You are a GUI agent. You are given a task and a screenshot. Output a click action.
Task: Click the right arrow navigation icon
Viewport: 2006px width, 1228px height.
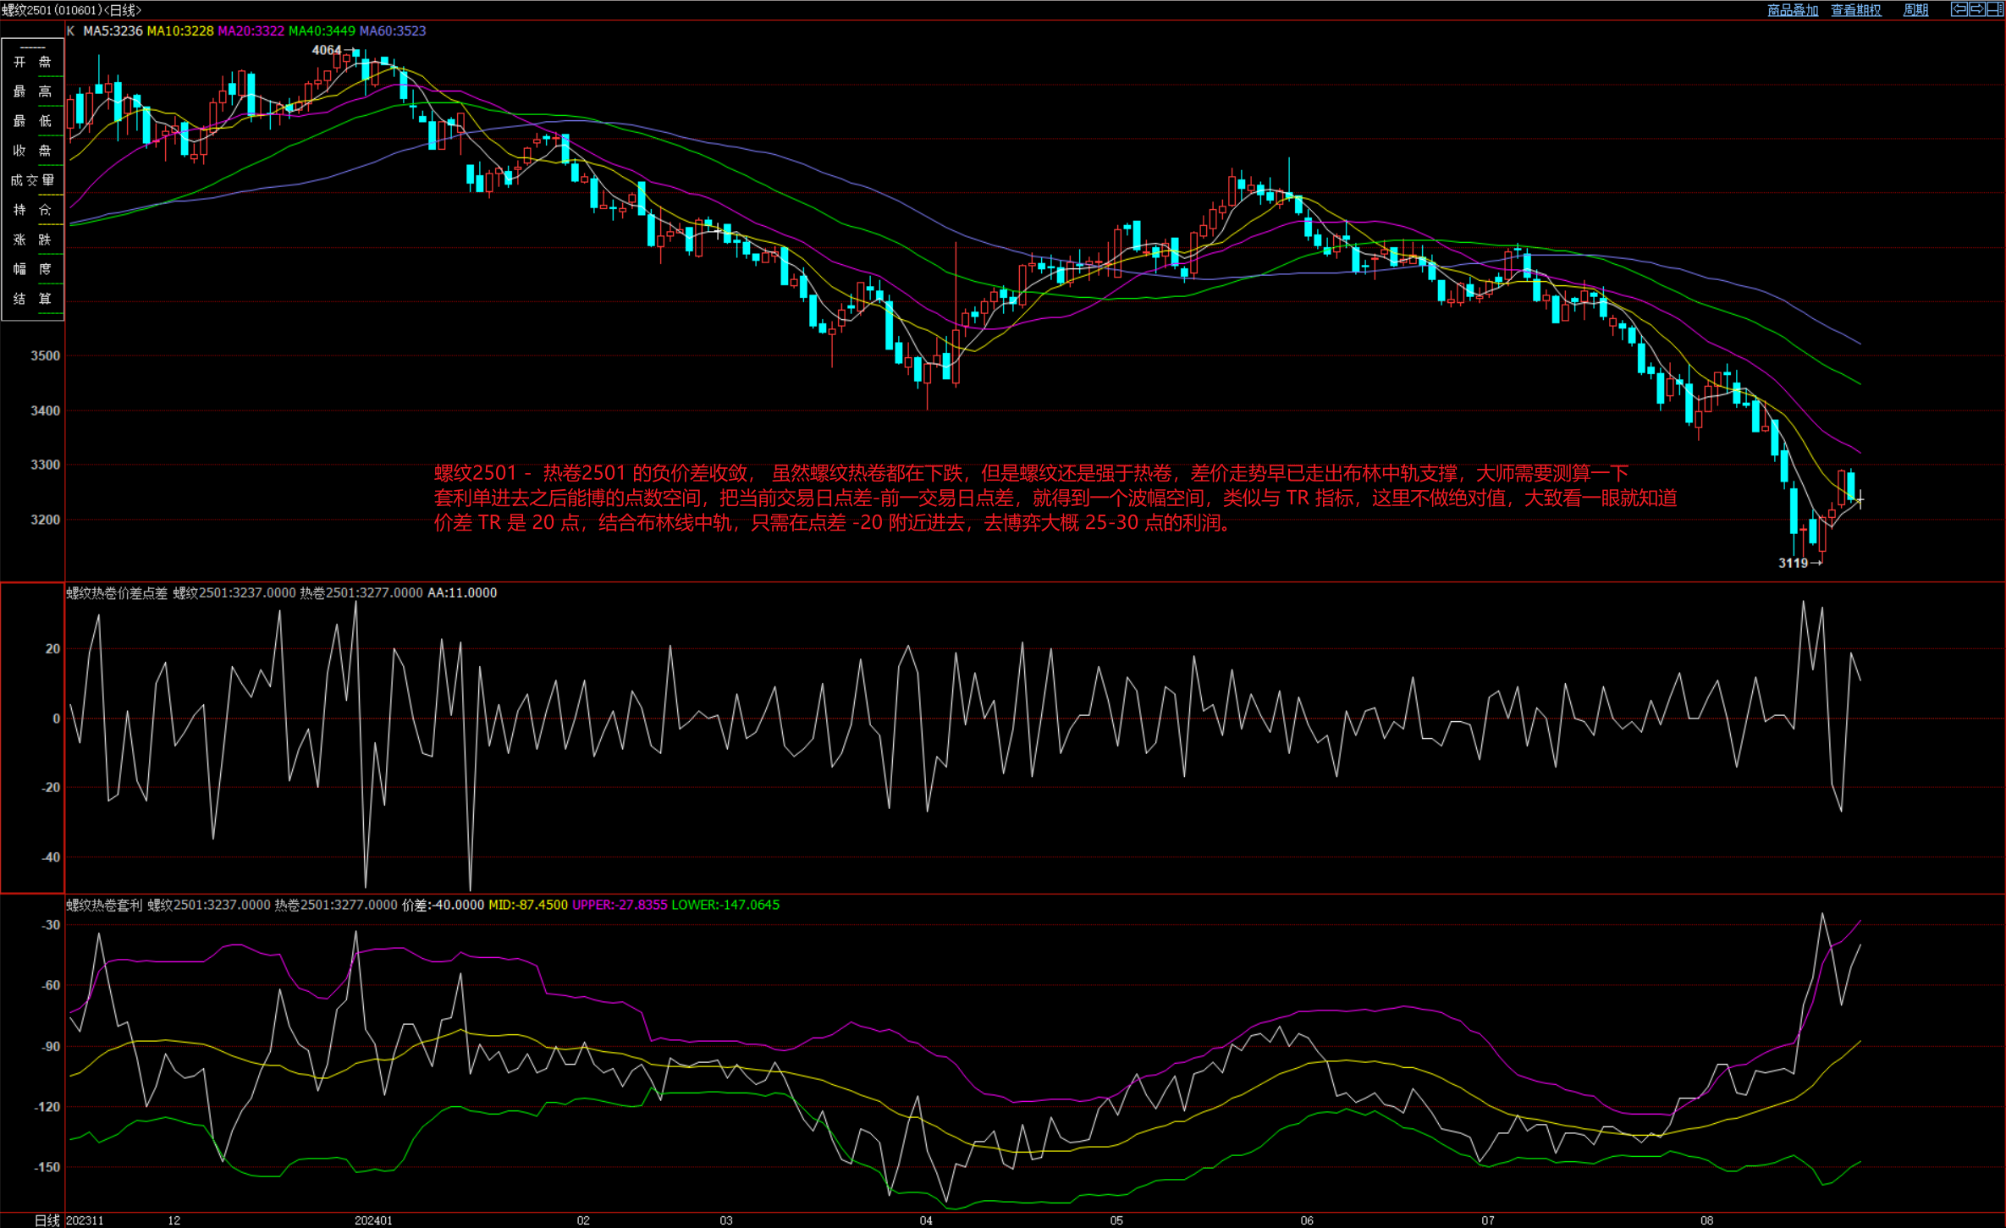(1976, 9)
